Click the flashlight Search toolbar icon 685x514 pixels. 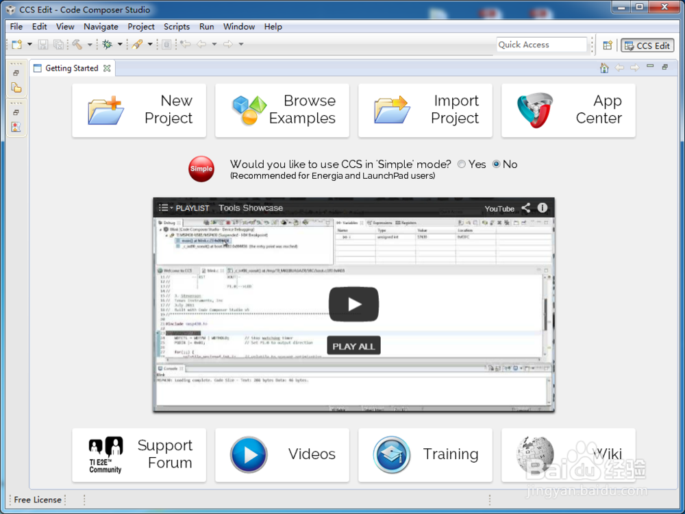coord(137,44)
